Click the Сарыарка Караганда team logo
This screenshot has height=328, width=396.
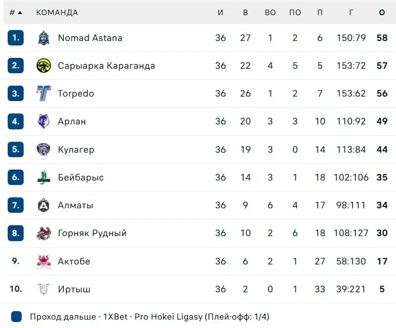click(x=44, y=66)
